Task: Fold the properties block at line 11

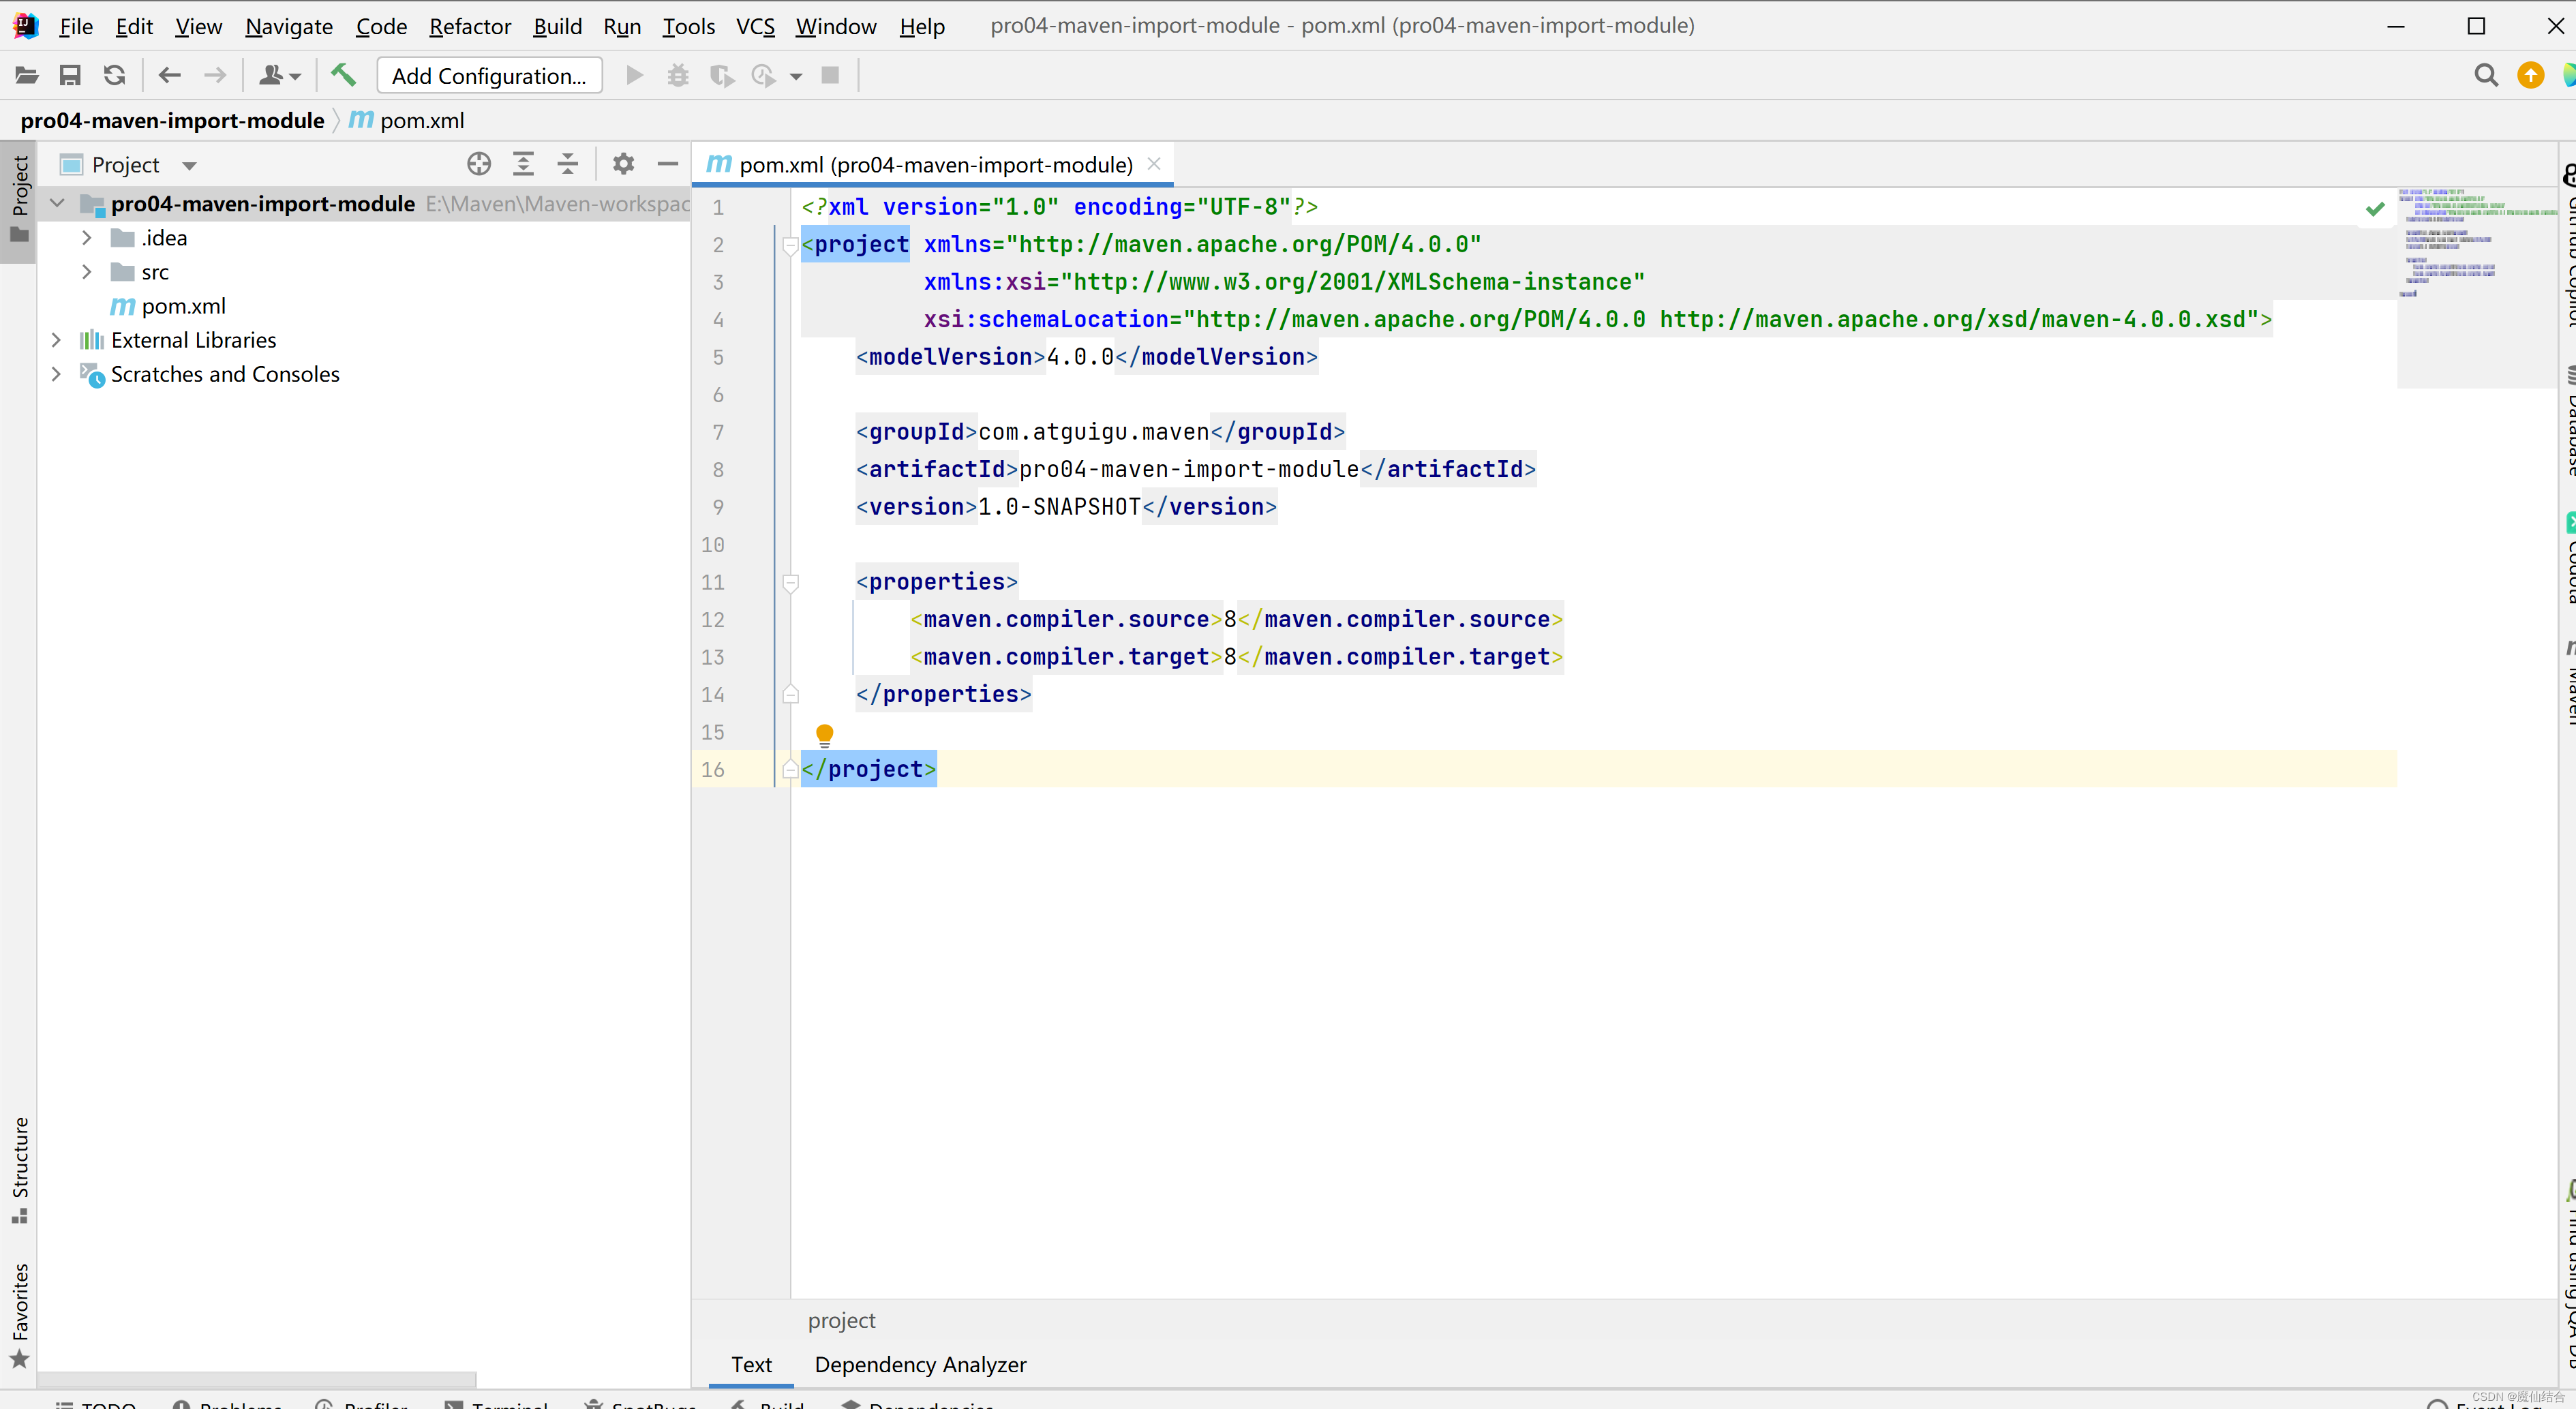Action: tap(790, 583)
